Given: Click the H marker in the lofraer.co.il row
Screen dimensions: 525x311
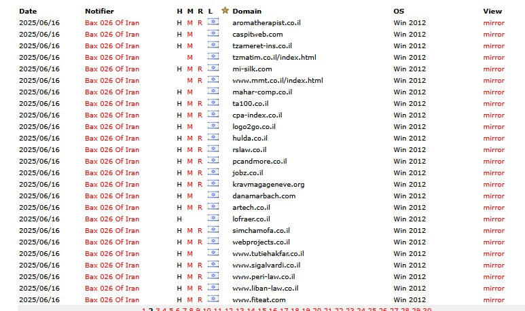Looking at the screenshot, I should pyautogui.click(x=179, y=219).
